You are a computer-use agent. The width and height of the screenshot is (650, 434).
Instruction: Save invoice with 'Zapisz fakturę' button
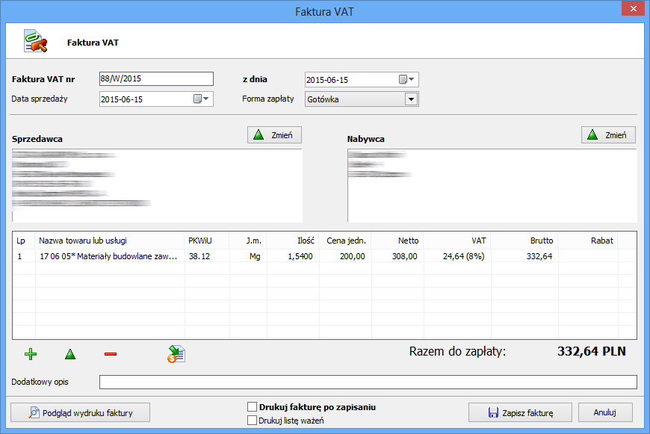520,412
